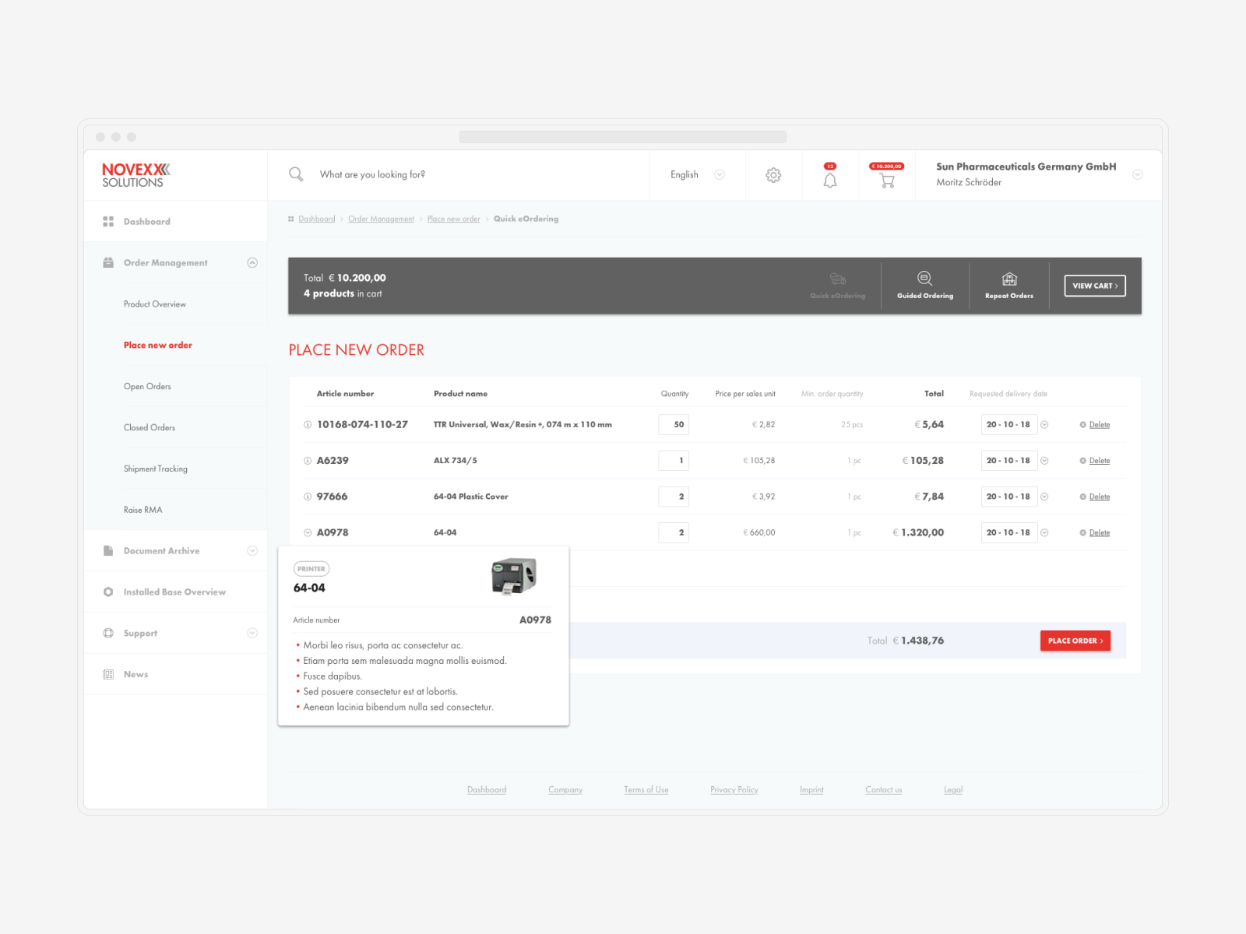The height and width of the screenshot is (934, 1246).
Task: Open the shopping cart icon
Action: [887, 181]
